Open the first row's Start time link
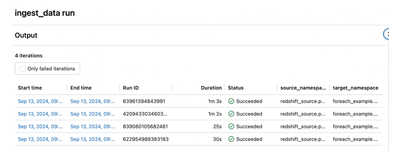Viewport: 406px width, 168px height. pyautogui.click(x=40, y=101)
